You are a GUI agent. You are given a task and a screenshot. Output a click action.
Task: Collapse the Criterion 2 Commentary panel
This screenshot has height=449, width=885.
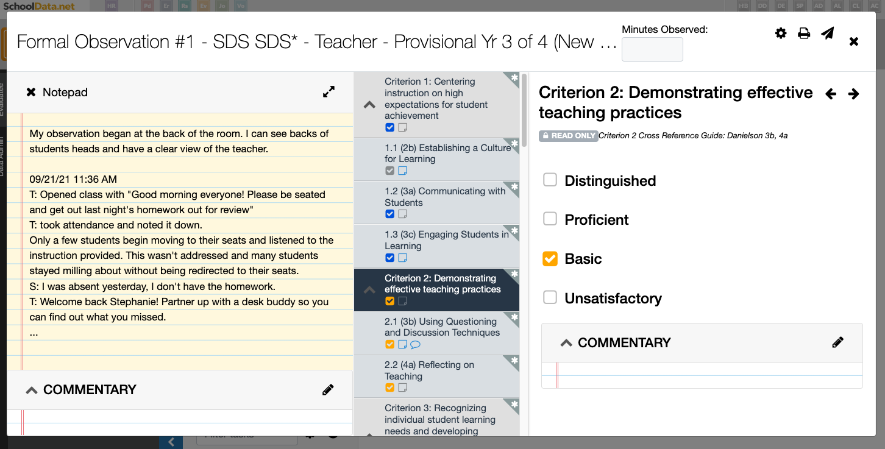566,342
